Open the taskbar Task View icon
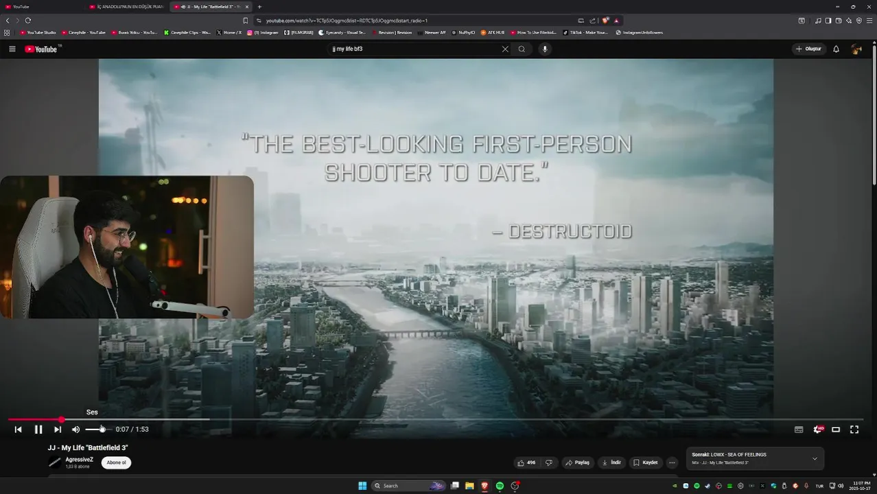The image size is (877, 494). [x=454, y=486]
